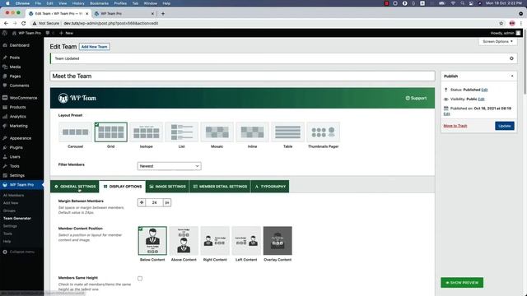The height and width of the screenshot is (296, 527).
Task: Collapse the Publish panel
Action: pyautogui.click(x=512, y=76)
